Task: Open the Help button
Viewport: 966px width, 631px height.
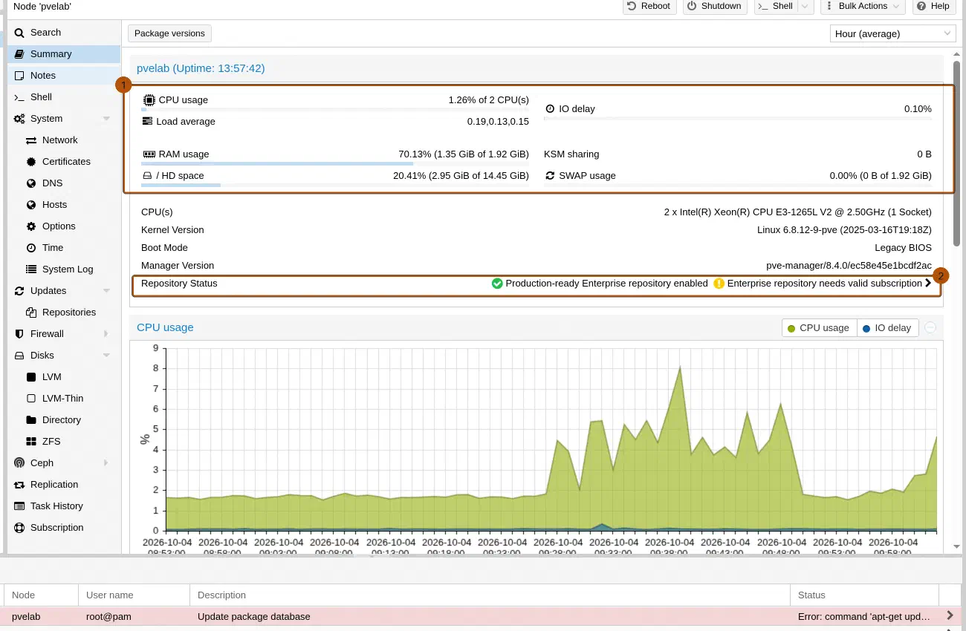Action: pyautogui.click(x=933, y=6)
